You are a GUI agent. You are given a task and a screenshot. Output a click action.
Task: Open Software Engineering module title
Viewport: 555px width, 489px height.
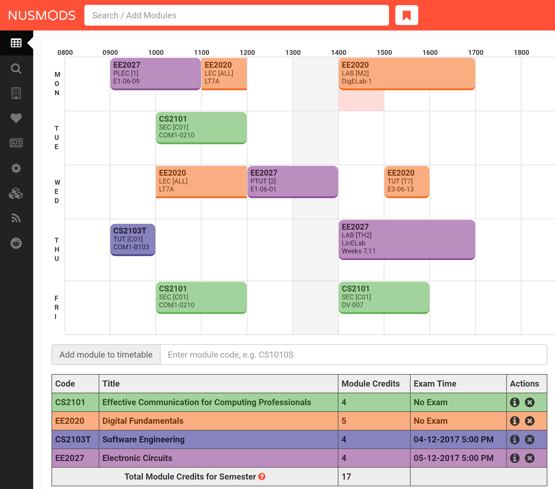click(143, 440)
